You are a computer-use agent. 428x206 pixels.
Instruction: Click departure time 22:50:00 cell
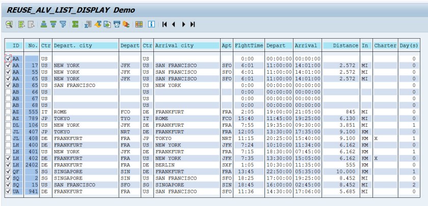pyautogui.click(x=279, y=172)
